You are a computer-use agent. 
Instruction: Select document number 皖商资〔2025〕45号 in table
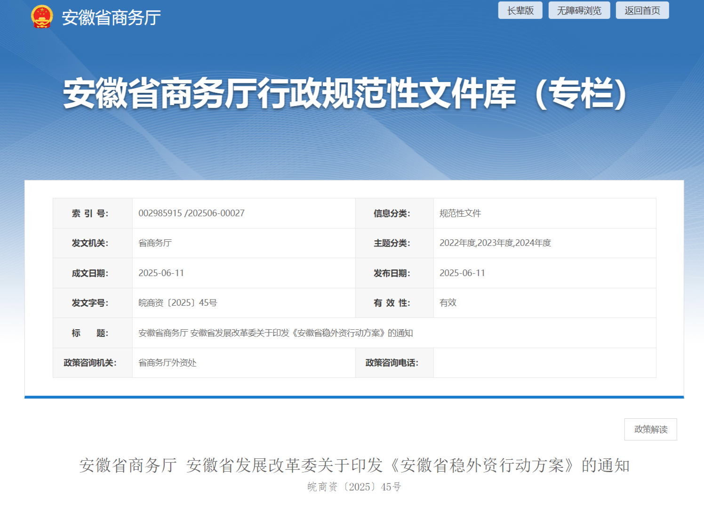[177, 303]
